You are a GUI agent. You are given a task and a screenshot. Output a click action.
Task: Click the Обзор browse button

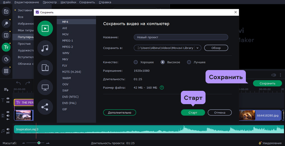pos(216,48)
